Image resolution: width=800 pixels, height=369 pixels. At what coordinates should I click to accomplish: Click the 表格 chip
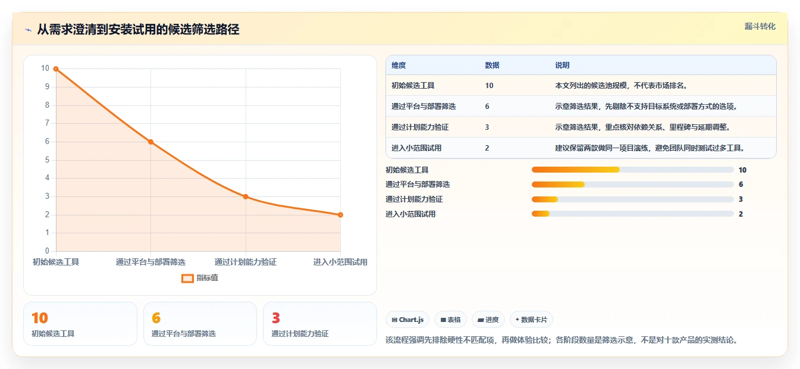pyautogui.click(x=451, y=320)
